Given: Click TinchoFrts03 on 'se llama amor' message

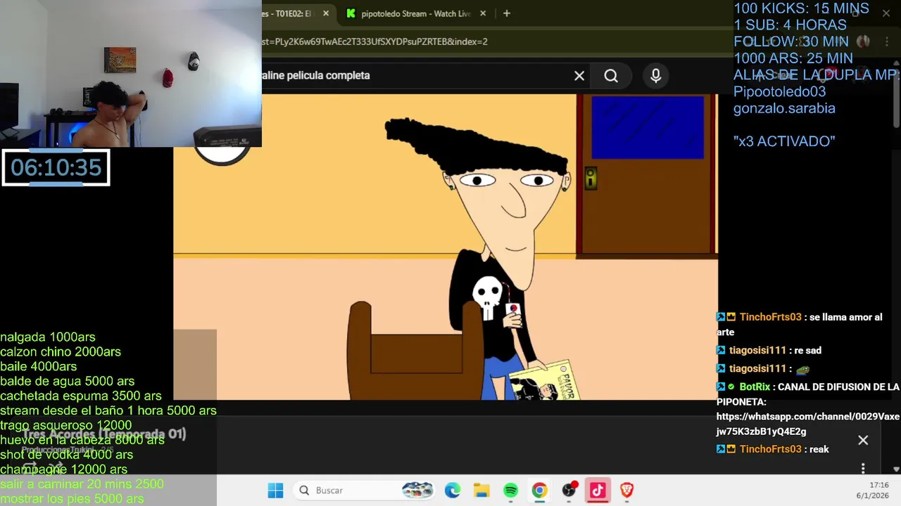Looking at the screenshot, I should 770,317.
